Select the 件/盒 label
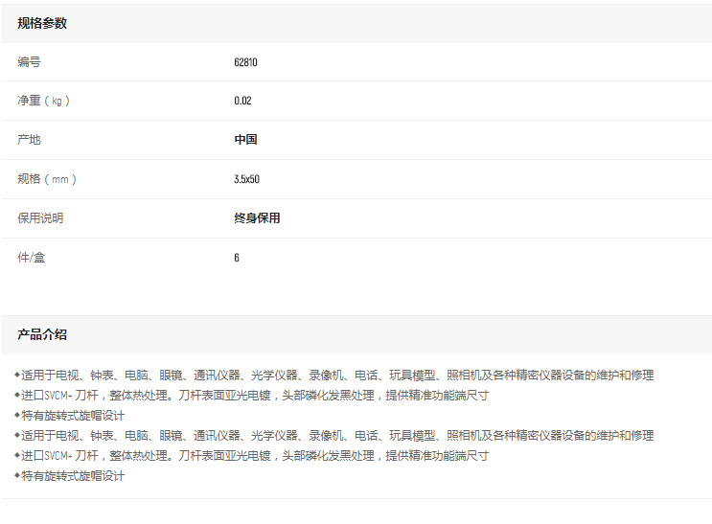The image size is (712, 524). coord(32,258)
